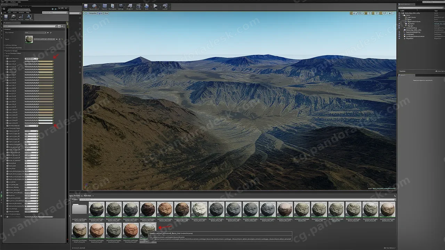Screen dimensions: 445x250
Task: Start the level with the Play icon
Action: point(155,6)
